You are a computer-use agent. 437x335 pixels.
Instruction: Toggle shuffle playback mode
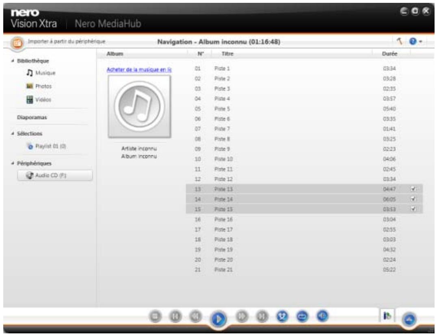tap(282, 316)
